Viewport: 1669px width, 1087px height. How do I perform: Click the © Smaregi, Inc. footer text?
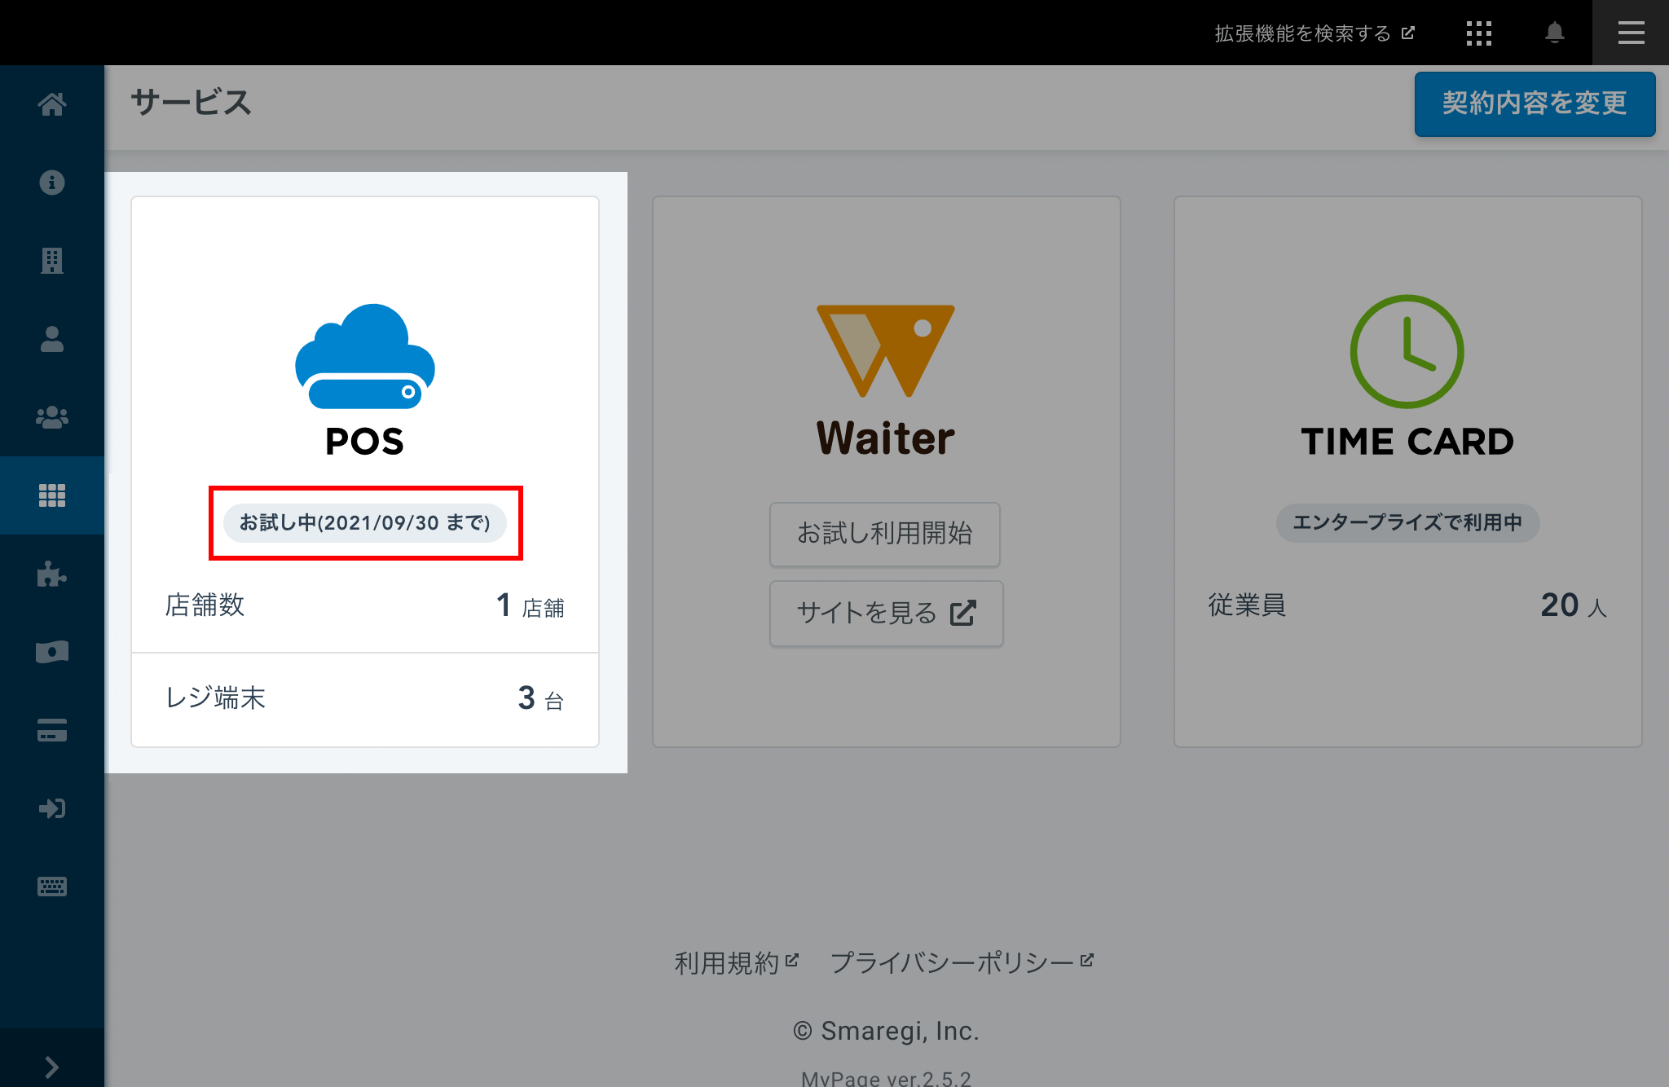pos(886,1031)
